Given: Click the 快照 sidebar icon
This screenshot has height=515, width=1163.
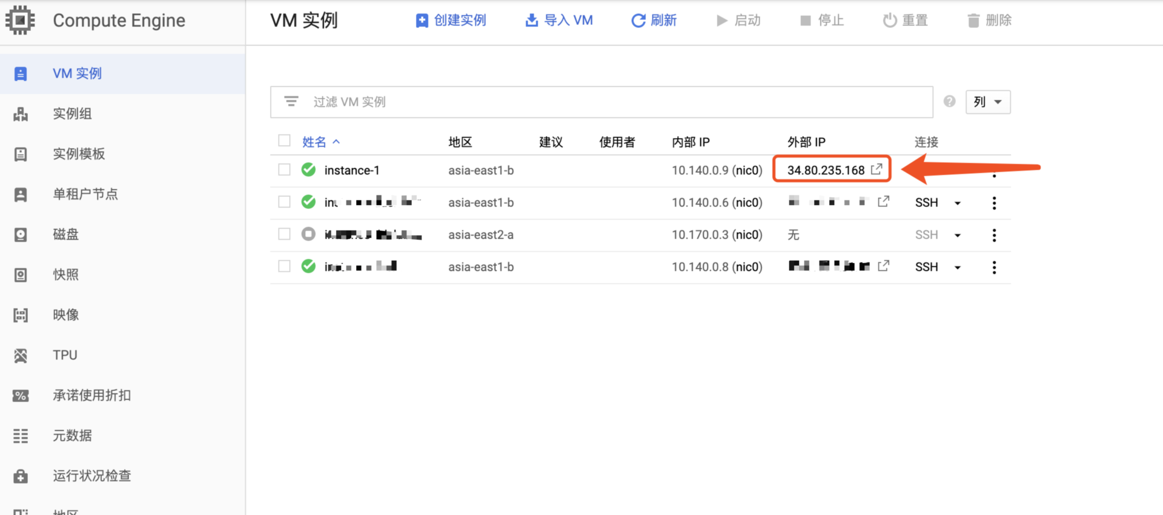Looking at the screenshot, I should click(x=21, y=275).
